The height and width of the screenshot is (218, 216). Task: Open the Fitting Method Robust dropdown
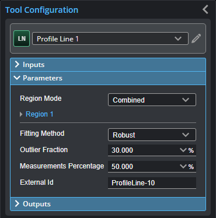click(152, 135)
